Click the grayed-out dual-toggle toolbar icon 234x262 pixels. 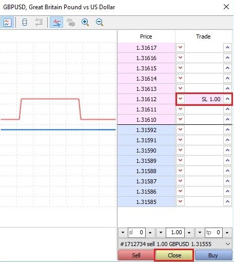click(x=71, y=22)
